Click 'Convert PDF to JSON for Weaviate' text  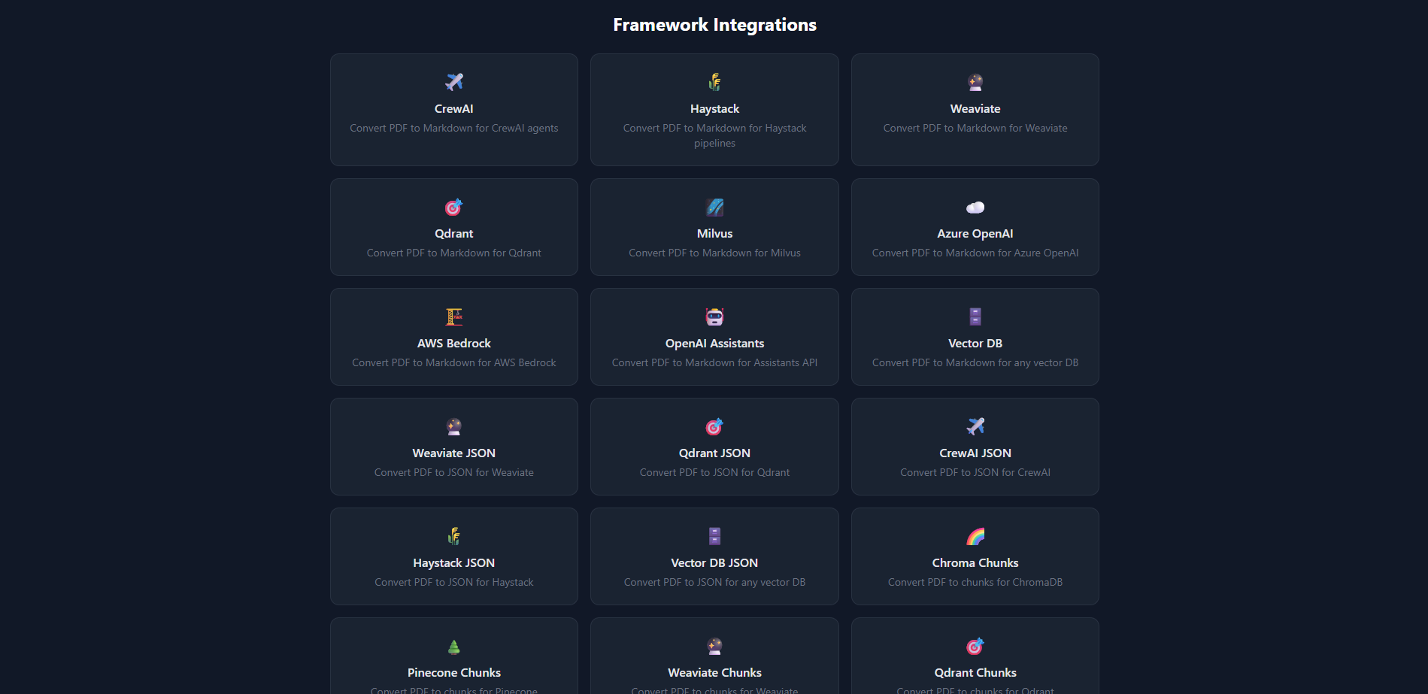click(454, 473)
